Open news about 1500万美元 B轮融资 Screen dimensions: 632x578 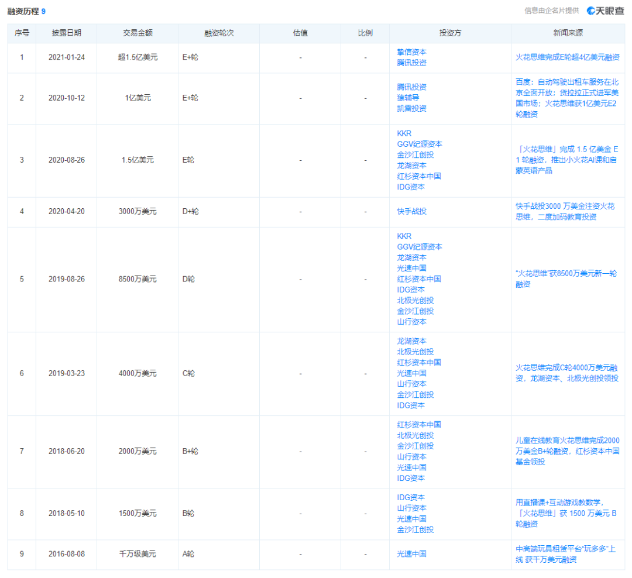click(566, 513)
